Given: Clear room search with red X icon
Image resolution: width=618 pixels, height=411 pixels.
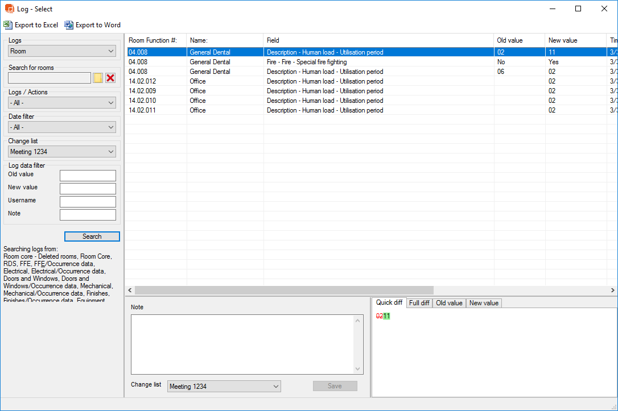Looking at the screenshot, I should click(110, 78).
